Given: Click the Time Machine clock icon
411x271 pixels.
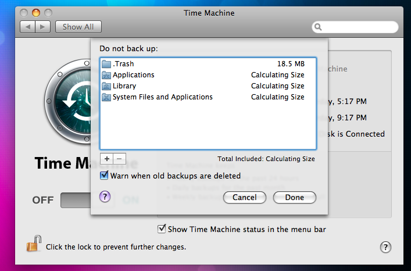Looking at the screenshot, I should [x=67, y=101].
